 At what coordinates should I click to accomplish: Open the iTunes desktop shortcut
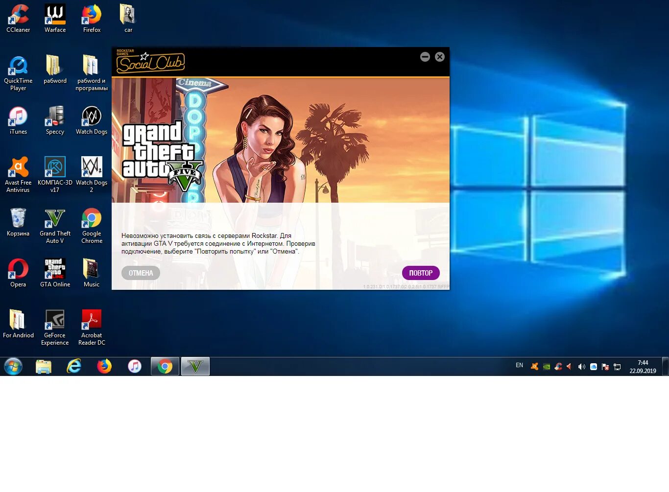[18, 120]
